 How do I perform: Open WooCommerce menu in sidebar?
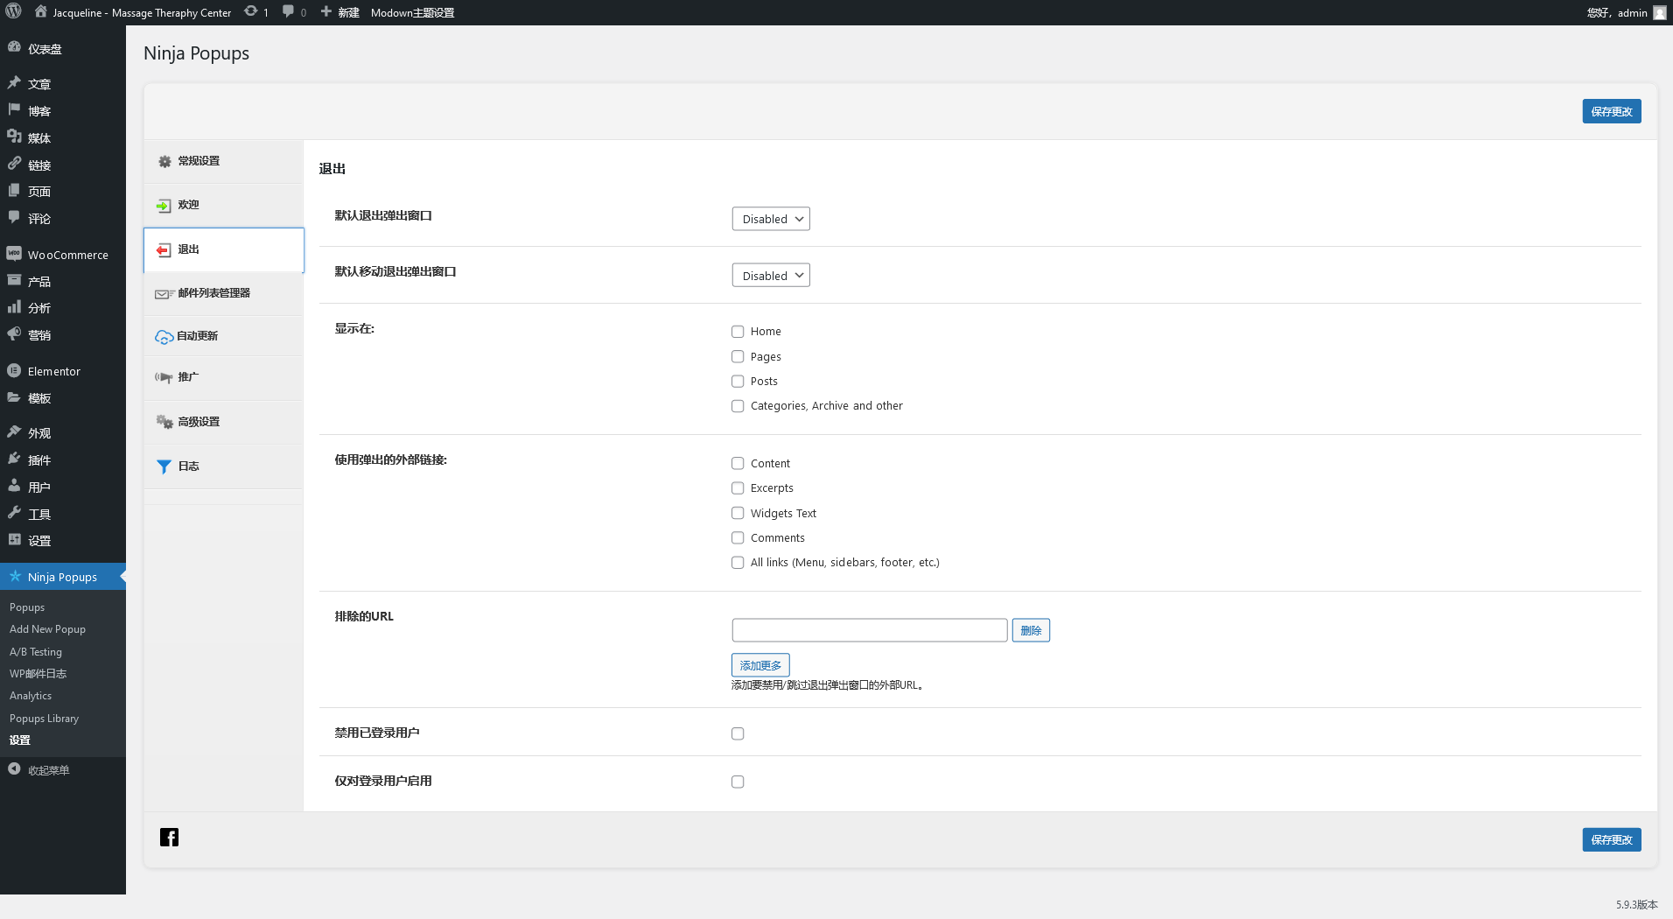[x=67, y=255]
